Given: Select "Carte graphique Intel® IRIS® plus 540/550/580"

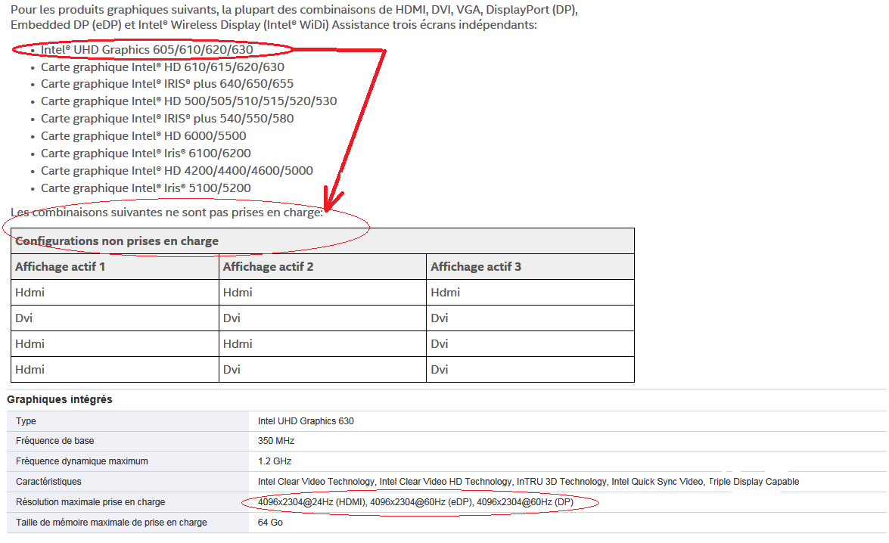Looking at the screenshot, I should coord(167,119).
